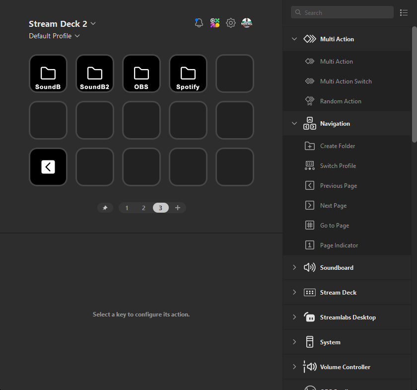Select the Random Action item
417x390 pixels.
pyautogui.click(x=347, y=101)
